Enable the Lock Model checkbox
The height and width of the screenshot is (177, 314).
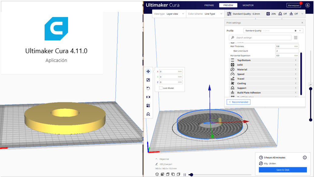click(x=161, y=88)
